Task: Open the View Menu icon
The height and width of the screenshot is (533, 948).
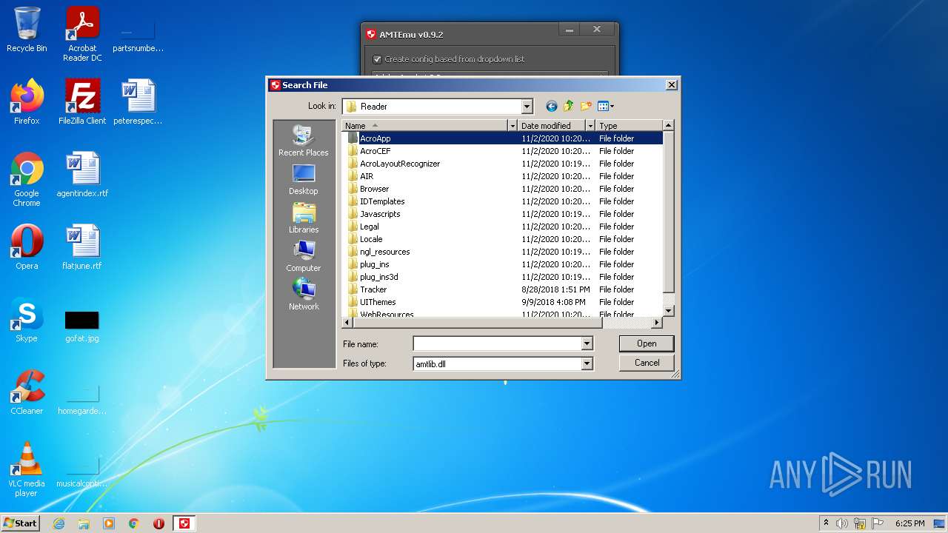Action: pos(603,106)
